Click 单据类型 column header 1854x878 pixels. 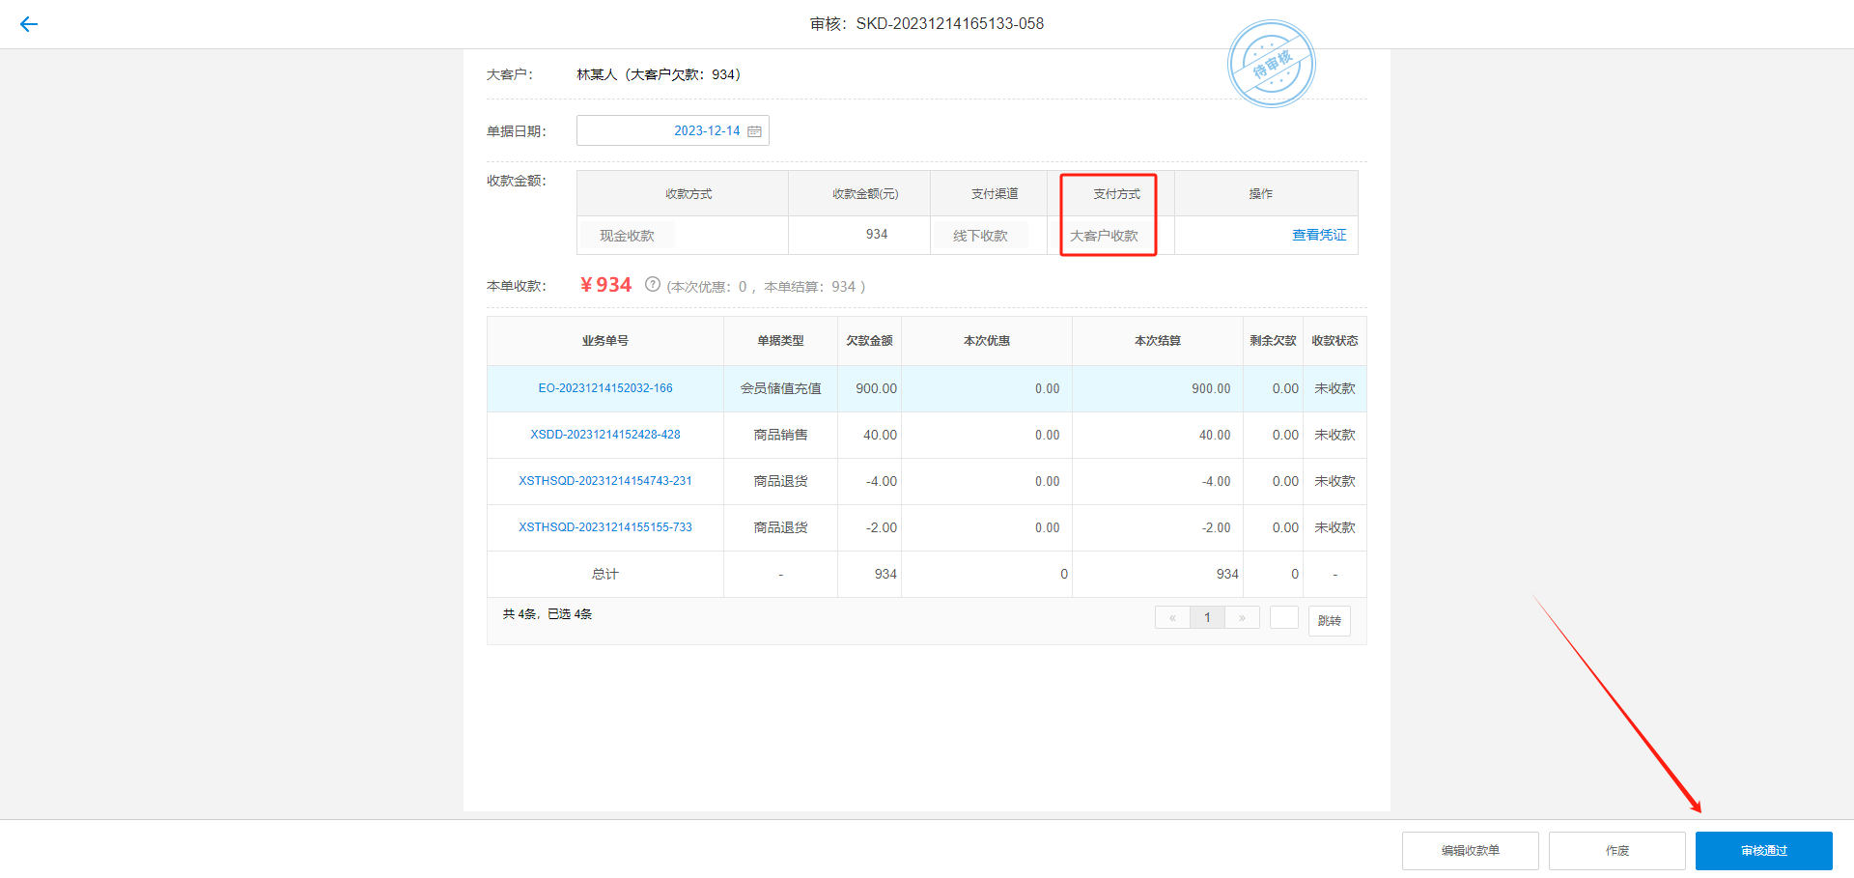click(x=780, y=341)
